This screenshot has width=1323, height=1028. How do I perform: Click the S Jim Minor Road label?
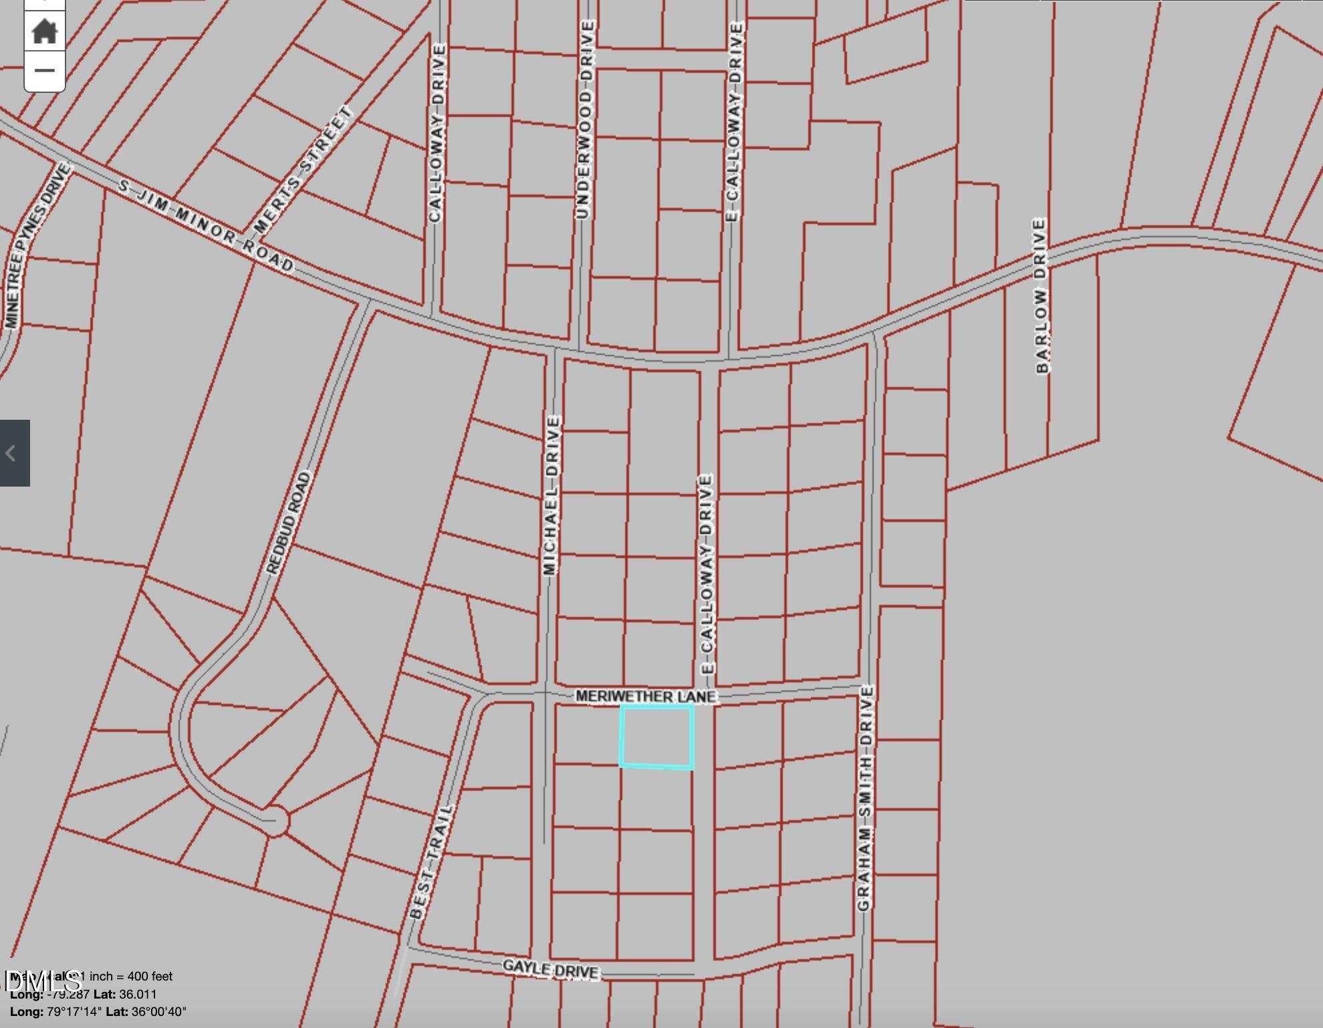(x=205, y=225)
